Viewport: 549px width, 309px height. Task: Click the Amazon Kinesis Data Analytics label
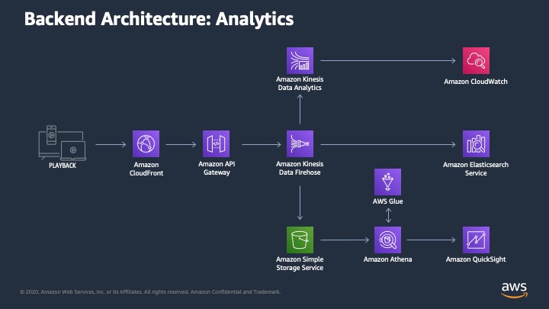[x=300, y=83]
